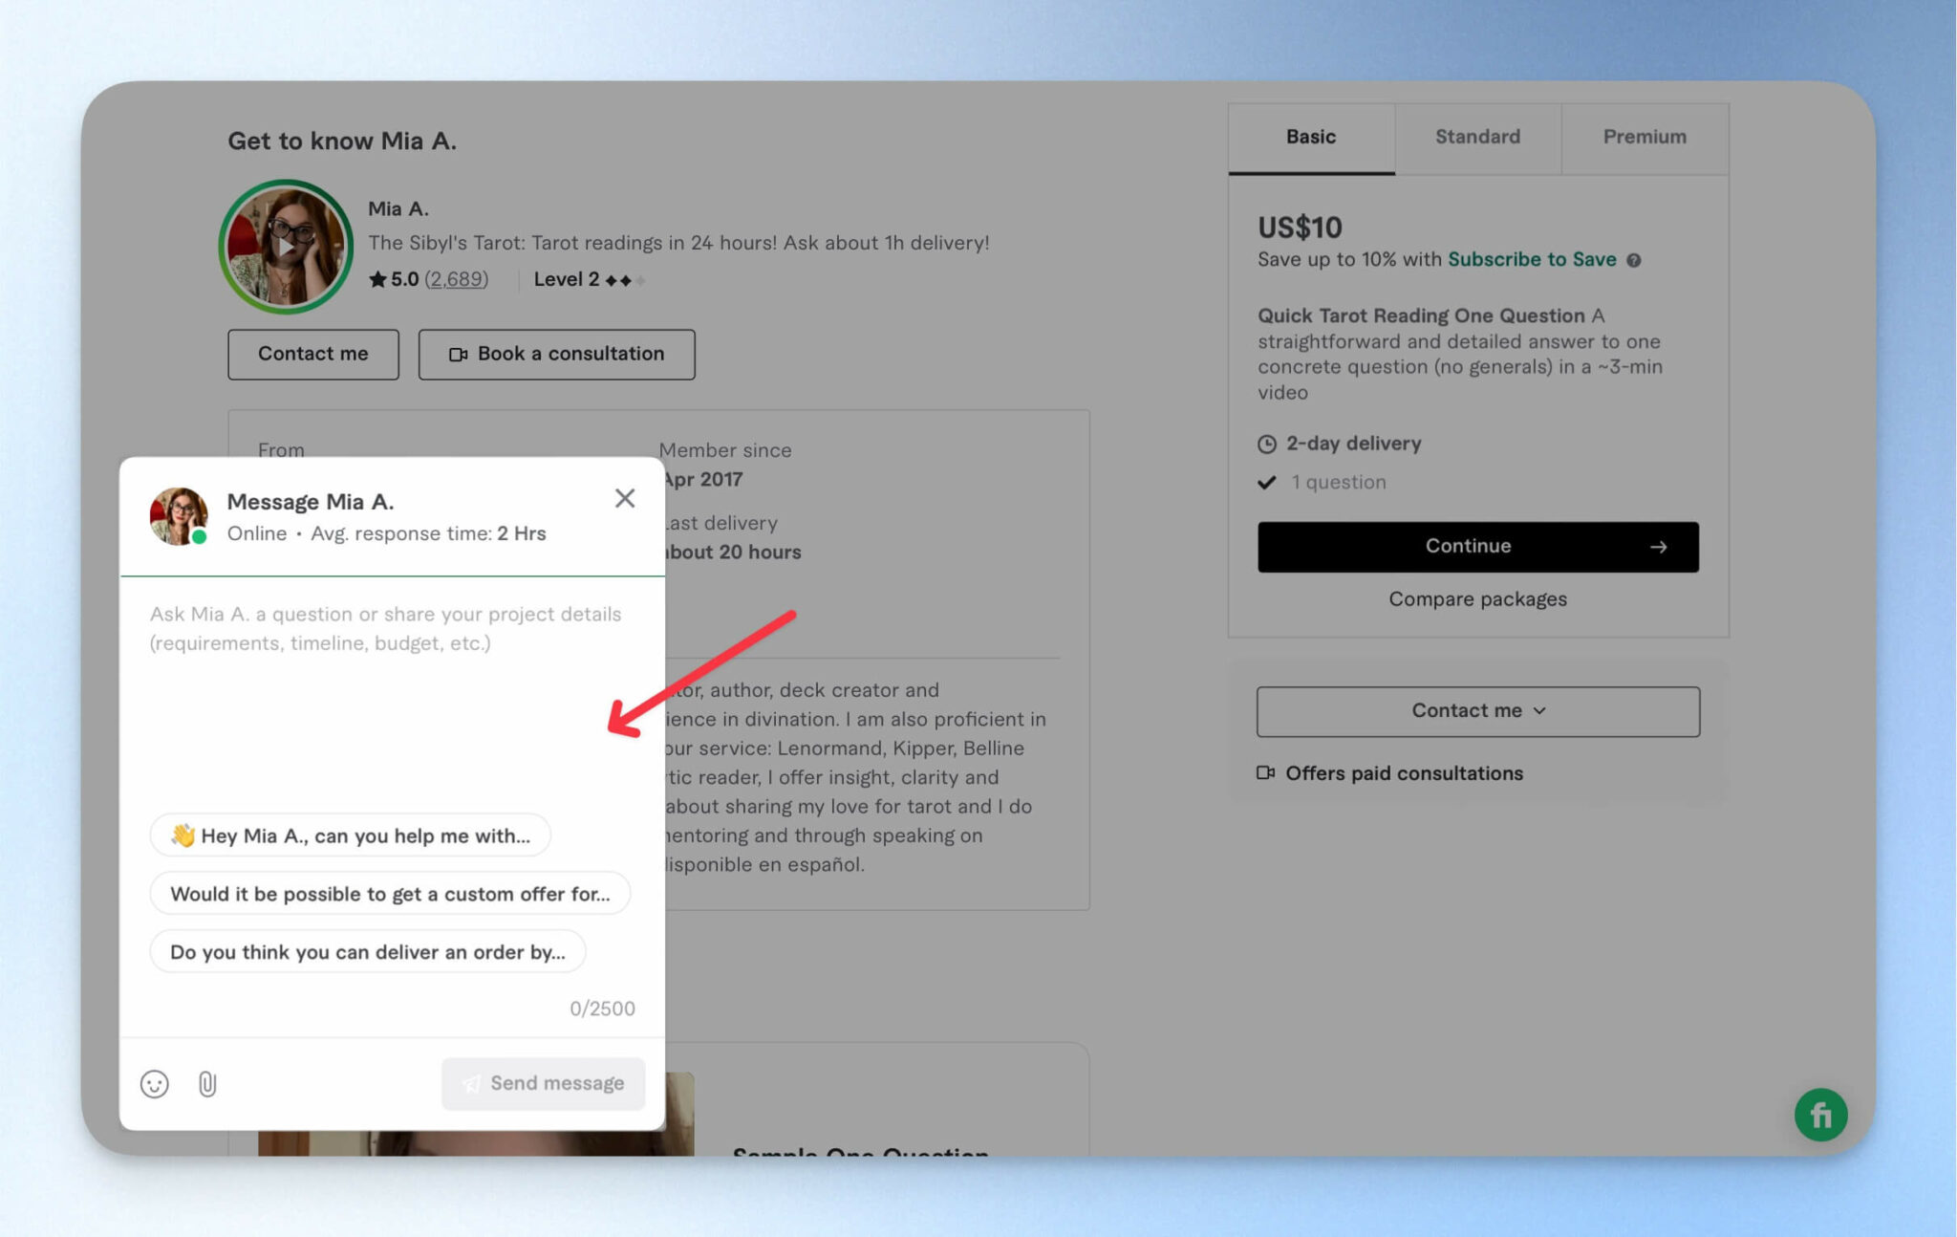Click the Fiverr green floating logo icon
1957x1237 pixels.
pyautogui.click(x=1820, y=1115)
